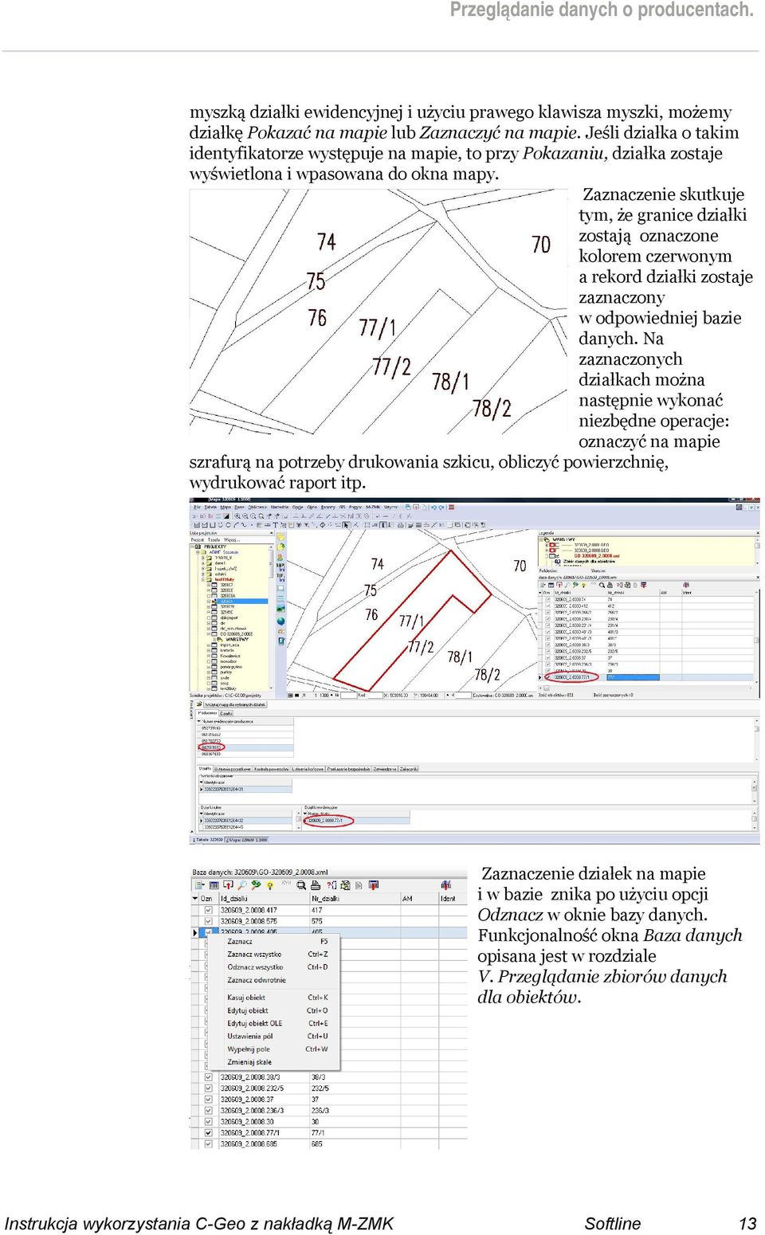Click the magnifier search icon in database toolbar
Image resolution: width=765 pixels, height=1235 pixels.
coord(241,884)
